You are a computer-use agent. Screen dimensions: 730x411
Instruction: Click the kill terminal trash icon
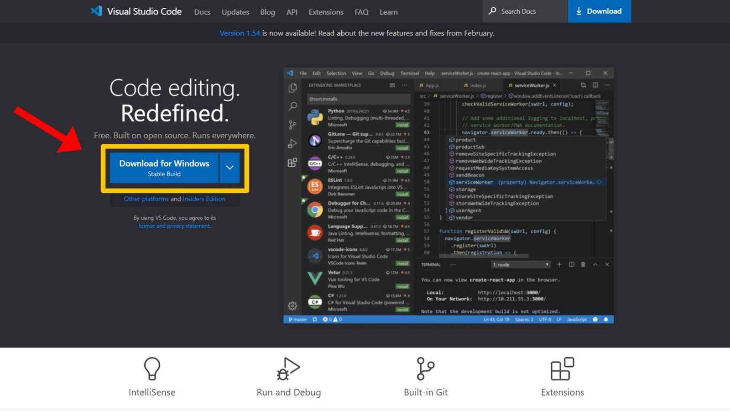[583, 264]
